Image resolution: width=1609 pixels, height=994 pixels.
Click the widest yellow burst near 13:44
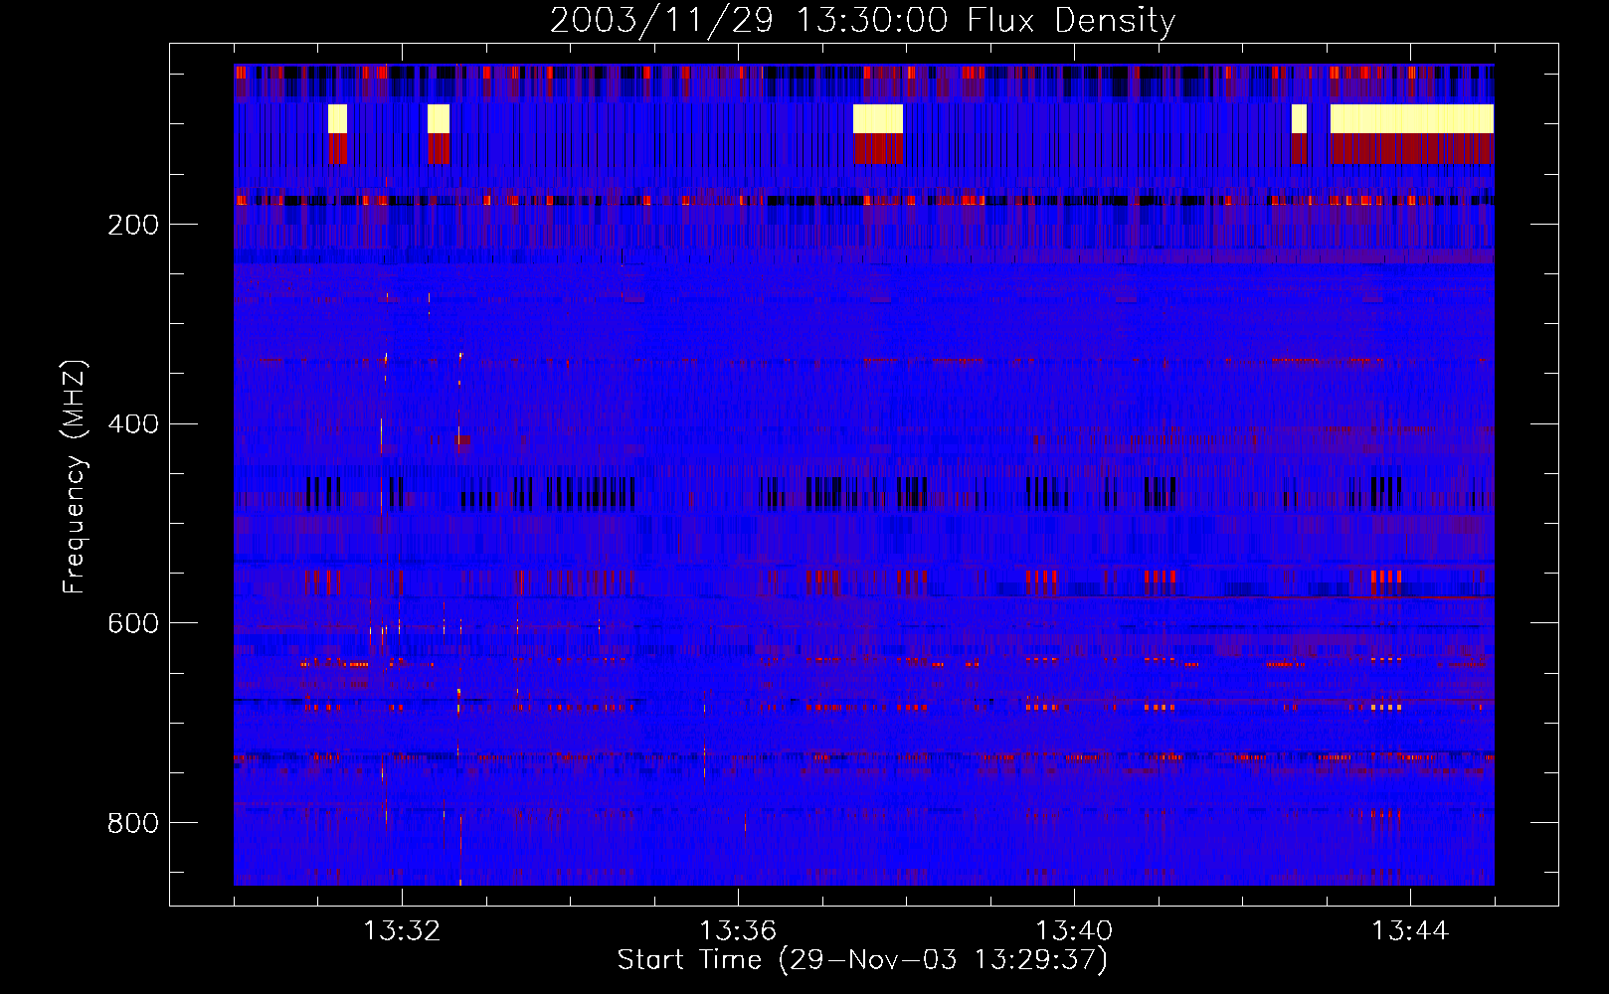(1412, 118)
